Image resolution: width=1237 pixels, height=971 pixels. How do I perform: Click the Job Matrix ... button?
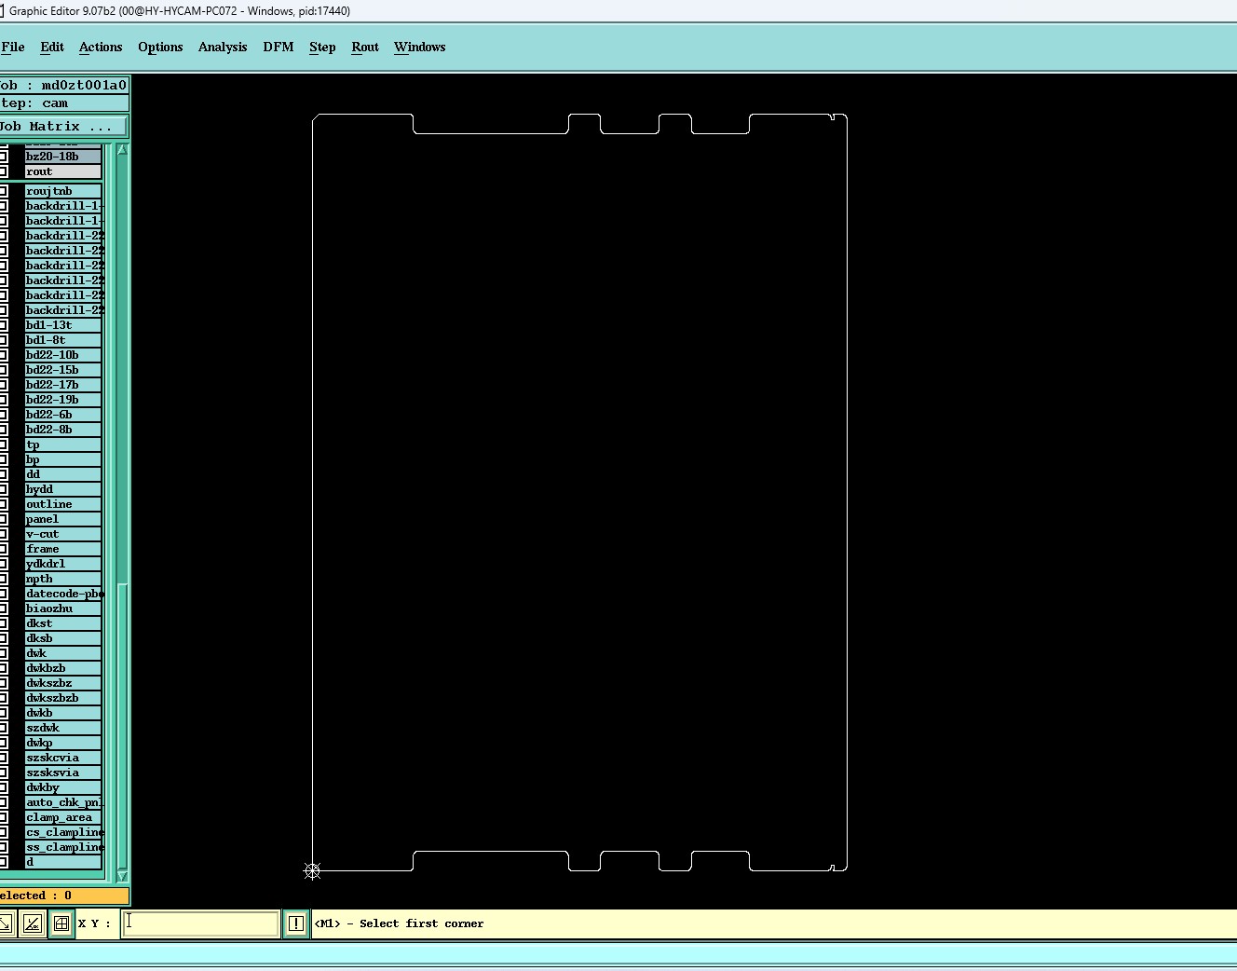coord(63,126)
